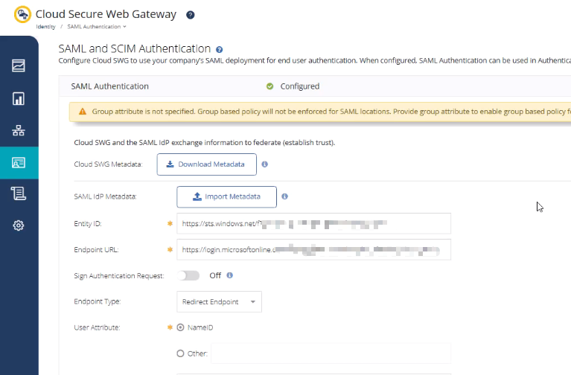571x375 pixels.
Task: Select the Other user attribute radio button
Action: [x=180, y=353]
